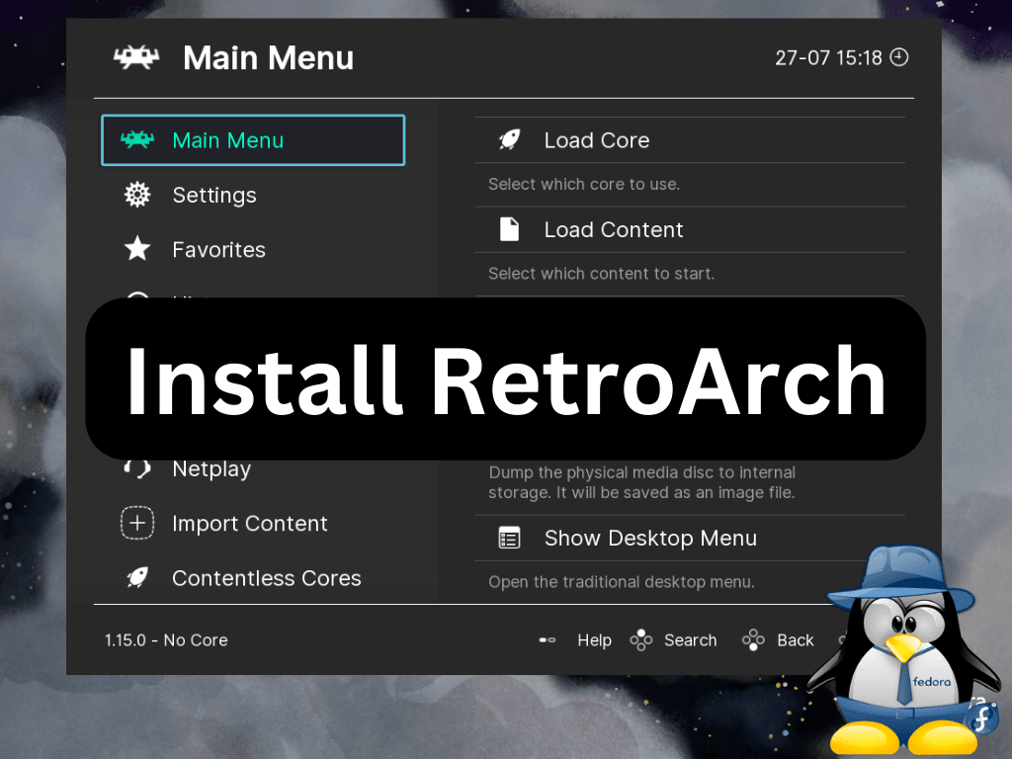Select the Load Core option
This screenshot has width=1012, height=759.
690,140
